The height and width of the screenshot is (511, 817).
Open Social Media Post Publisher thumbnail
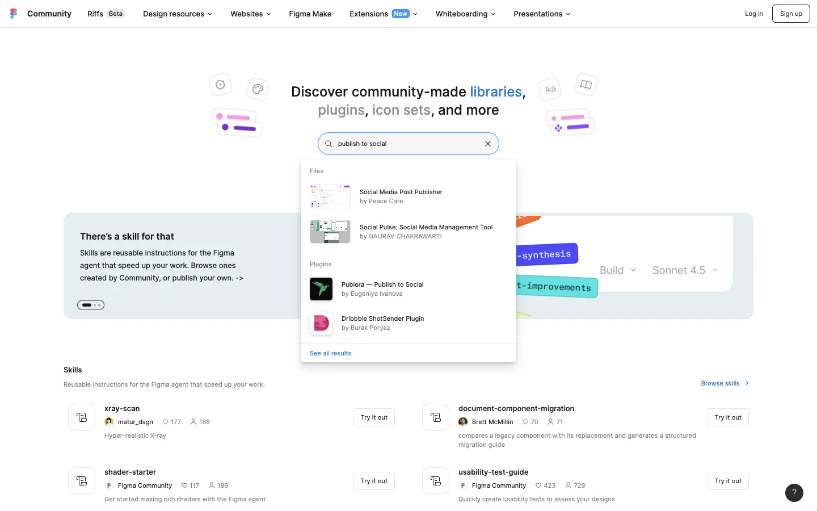(330, 196)
